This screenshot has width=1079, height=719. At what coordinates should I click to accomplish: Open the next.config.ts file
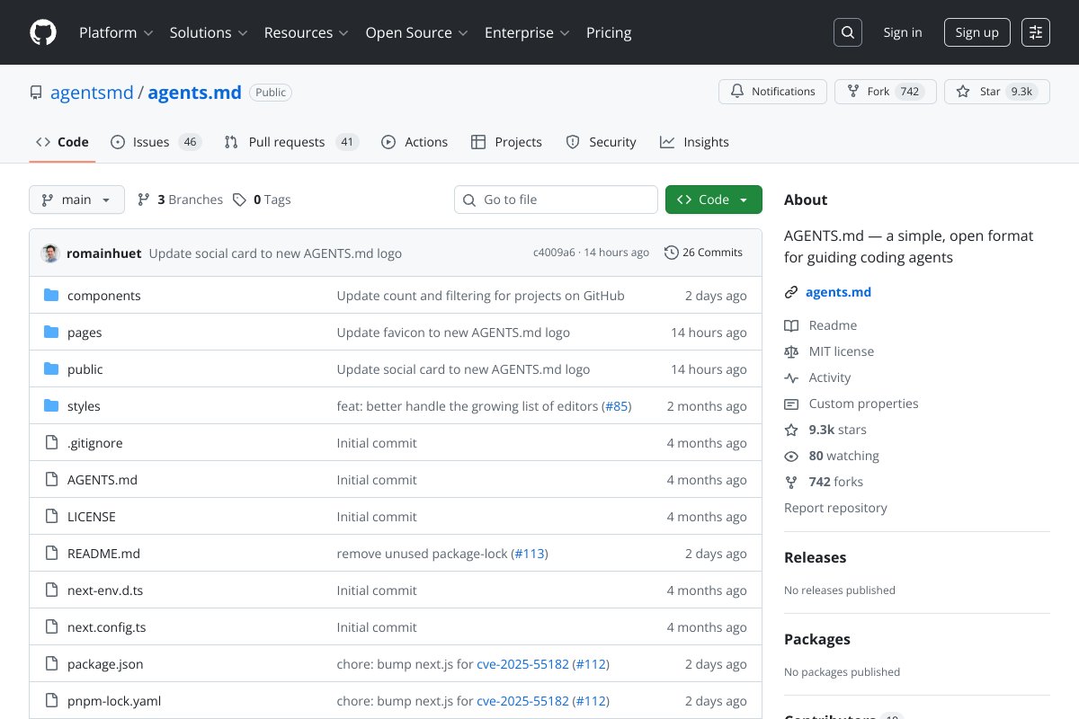106,627
